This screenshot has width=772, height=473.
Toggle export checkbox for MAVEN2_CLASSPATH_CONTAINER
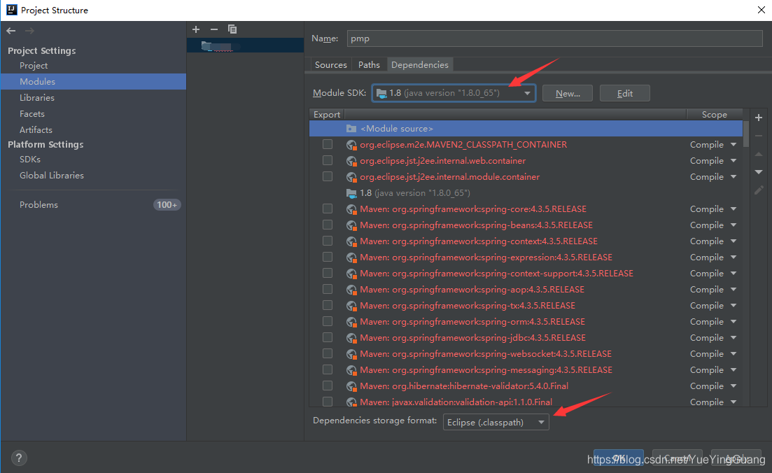coord(328,144)
